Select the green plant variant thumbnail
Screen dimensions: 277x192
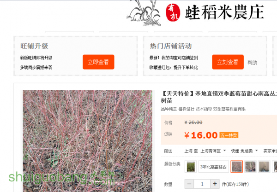(x=191, y=167)
